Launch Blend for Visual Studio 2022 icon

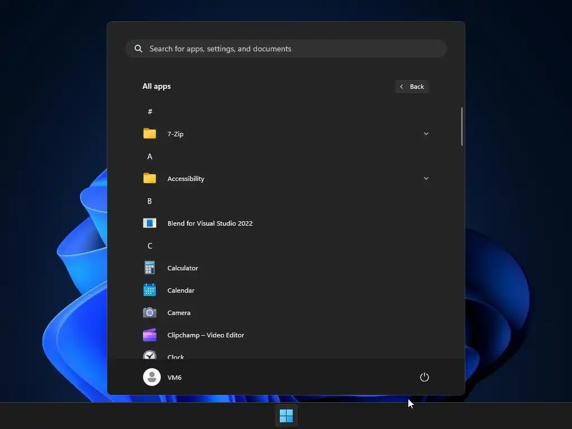150,223
